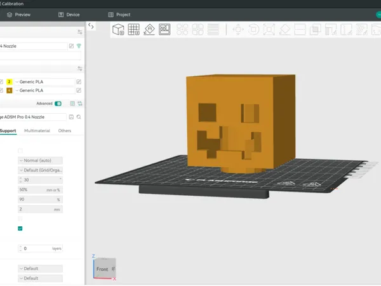Image resolution: width=381 pixels, height=286 pixels.
Task: Switch to the Multimaterial tab
Action: (37, 131)
